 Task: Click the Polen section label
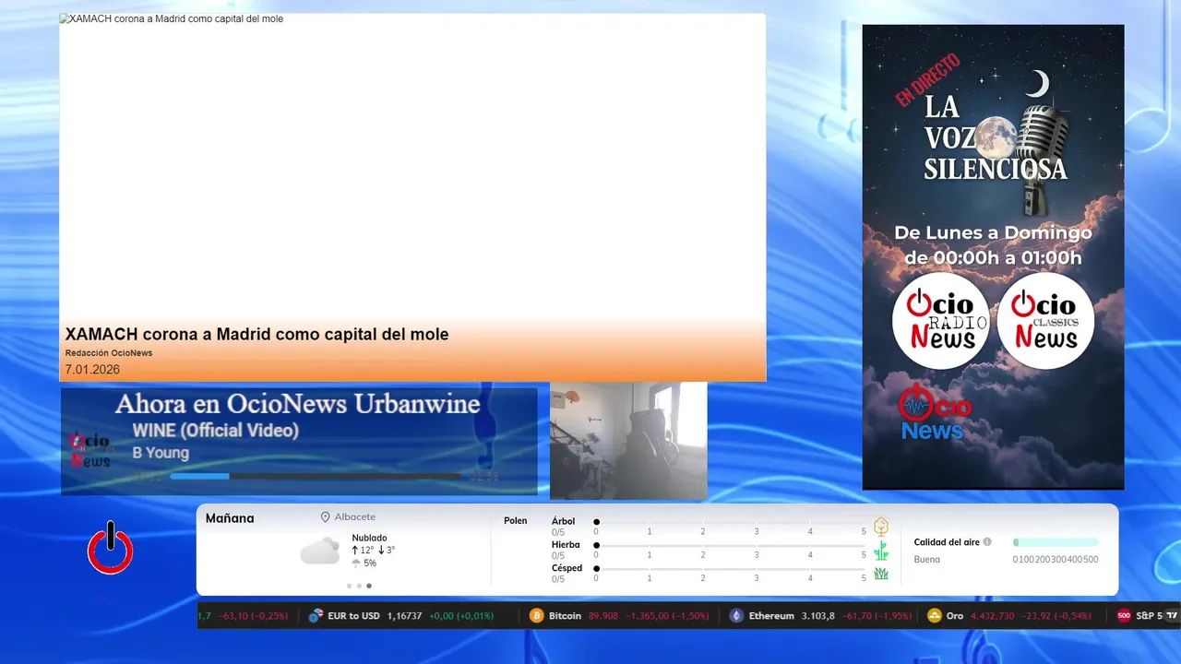click(x=516, y=521)
